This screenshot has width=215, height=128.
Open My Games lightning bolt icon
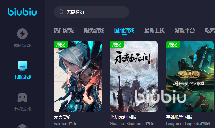tap(22, 34)
